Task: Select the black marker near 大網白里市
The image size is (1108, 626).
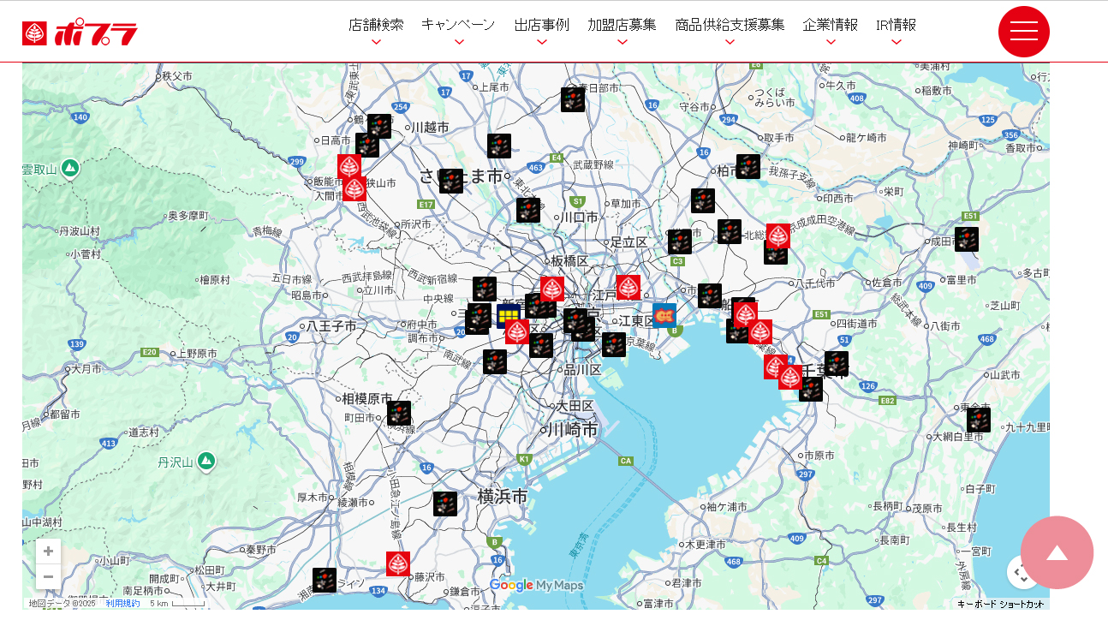Action: [x=979, y=420]
